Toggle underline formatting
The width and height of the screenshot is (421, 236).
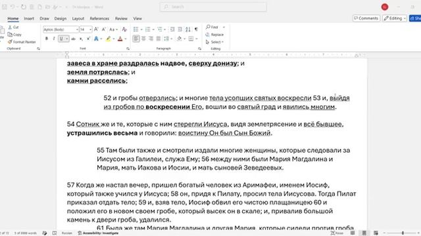pos(61,39)
